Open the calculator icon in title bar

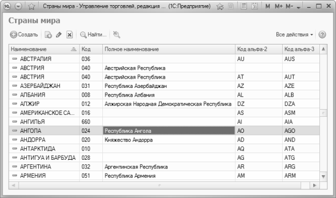click(243, 6)
